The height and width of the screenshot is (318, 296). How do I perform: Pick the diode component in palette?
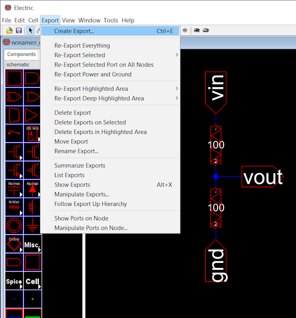point(32,188)
